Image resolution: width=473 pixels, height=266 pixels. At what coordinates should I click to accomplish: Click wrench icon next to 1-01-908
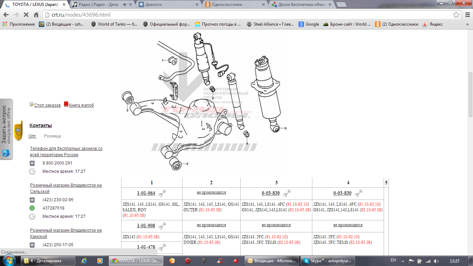162,226
